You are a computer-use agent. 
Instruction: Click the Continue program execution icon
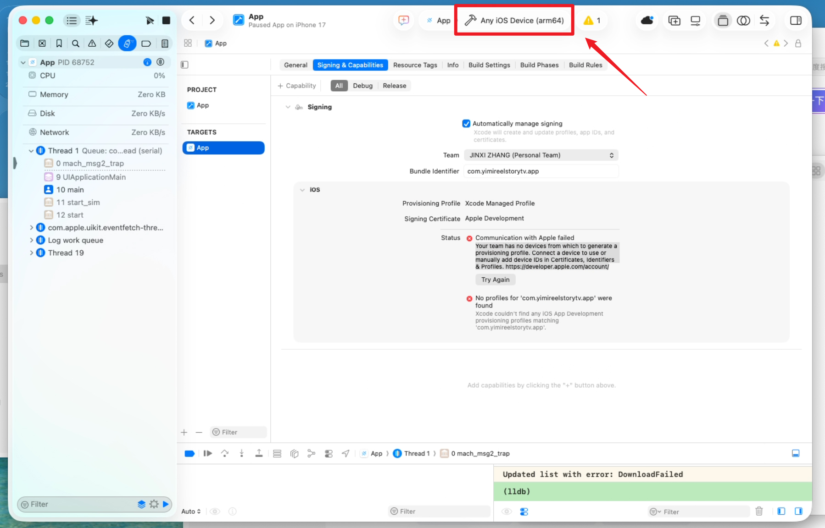tap(207, 453)
